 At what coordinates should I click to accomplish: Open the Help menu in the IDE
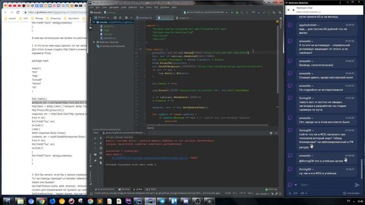(x=174, y=7)
